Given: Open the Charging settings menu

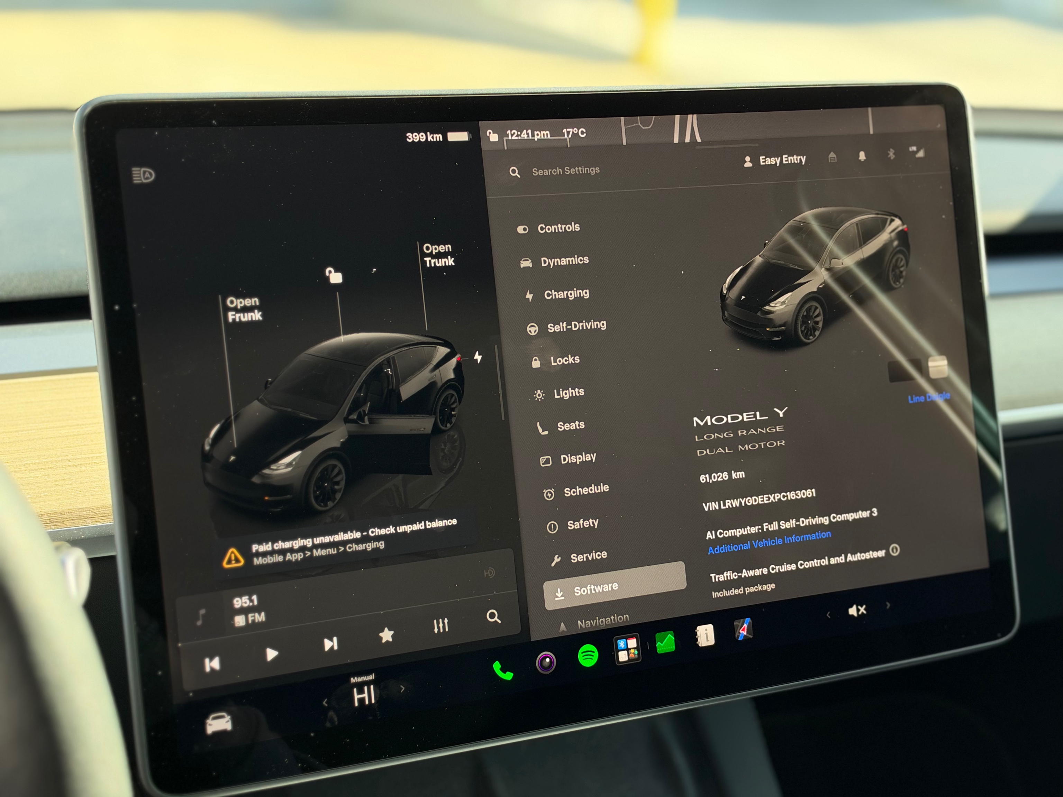Looking at the screenshot, I should pos(556,294).
